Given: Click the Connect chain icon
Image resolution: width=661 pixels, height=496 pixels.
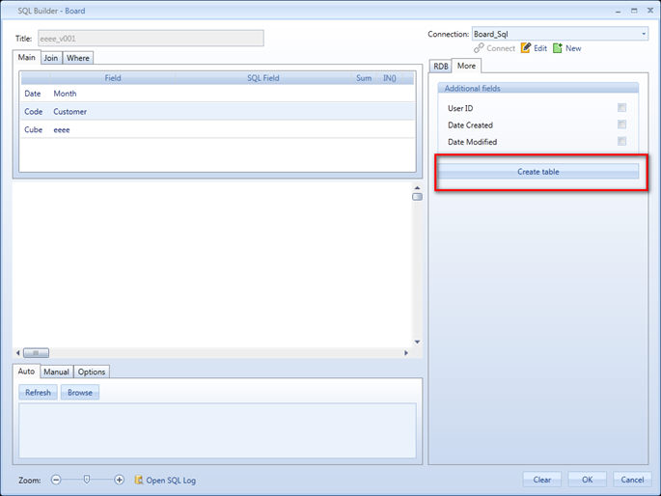Looking at the screenshot, I should click(x=479, y=48).
